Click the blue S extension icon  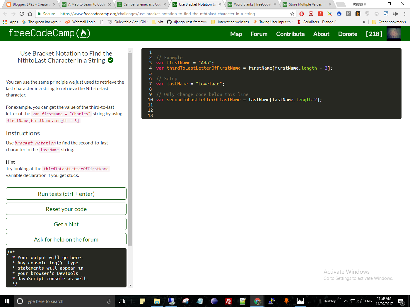tap(386, 14)
